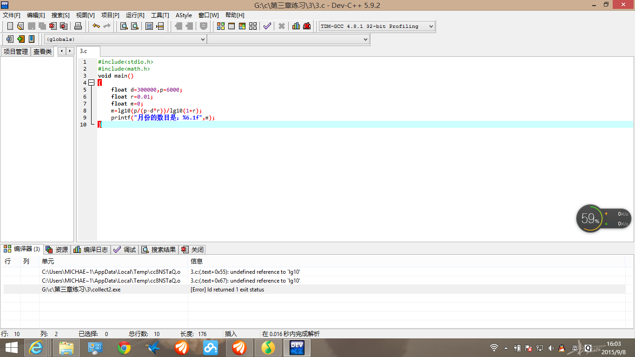635x357 pixels.
Task: Open the 项目[P] menu
Action: (x=110, y=15)
